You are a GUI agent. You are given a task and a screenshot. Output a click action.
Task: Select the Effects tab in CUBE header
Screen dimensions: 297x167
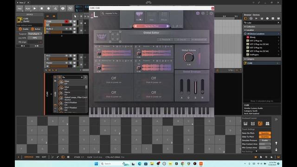(164, 17)
